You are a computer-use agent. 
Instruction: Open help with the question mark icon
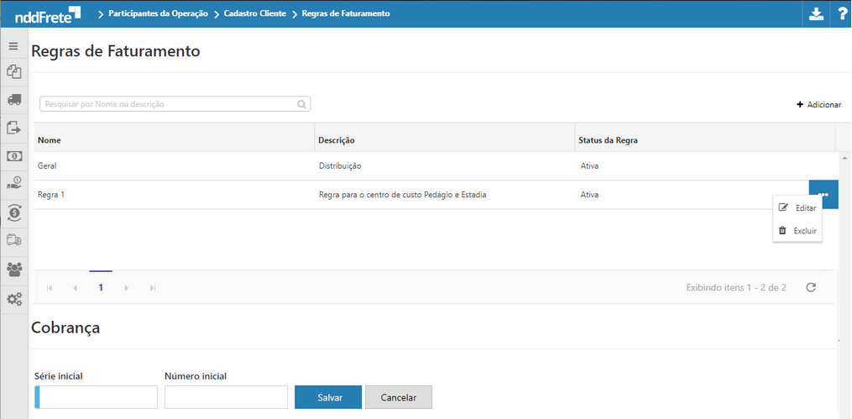coord(841,13)
